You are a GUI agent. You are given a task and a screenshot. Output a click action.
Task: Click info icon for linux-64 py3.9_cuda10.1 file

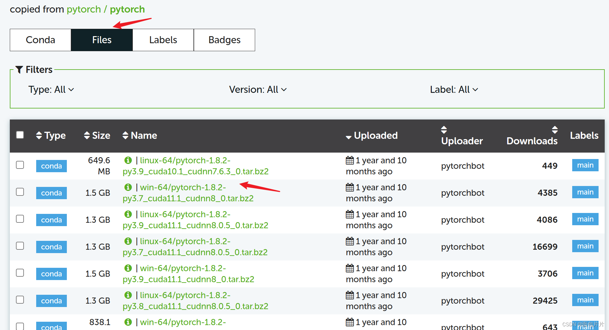128,160
